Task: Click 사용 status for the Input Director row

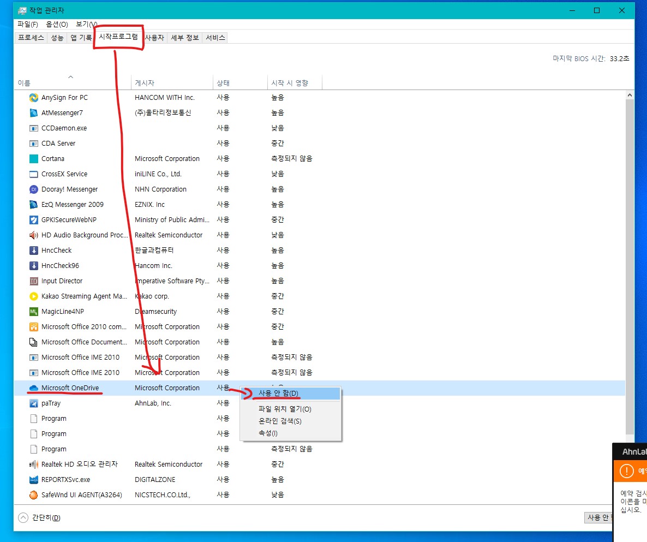Action: point(223,281)
